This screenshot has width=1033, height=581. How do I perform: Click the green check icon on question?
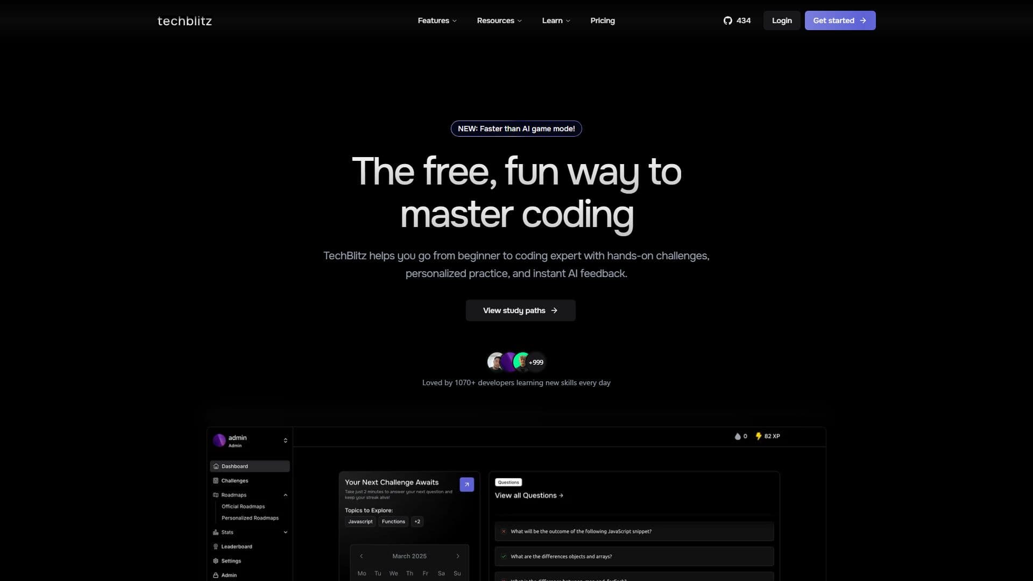point(504,557)
